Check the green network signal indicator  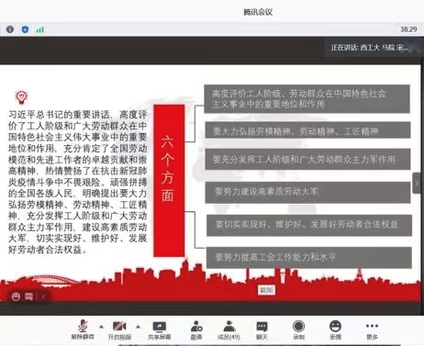40,29
